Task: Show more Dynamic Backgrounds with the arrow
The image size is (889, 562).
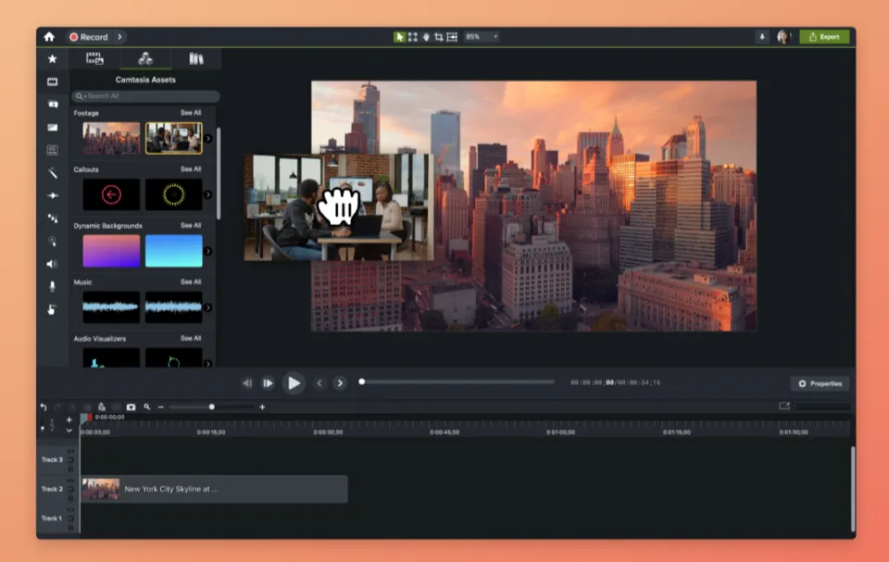Action: (x=208, y=251)
